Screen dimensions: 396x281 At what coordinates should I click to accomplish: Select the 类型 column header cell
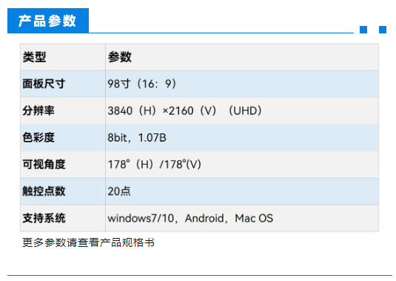pyautogui.click(x=63, y=57)
